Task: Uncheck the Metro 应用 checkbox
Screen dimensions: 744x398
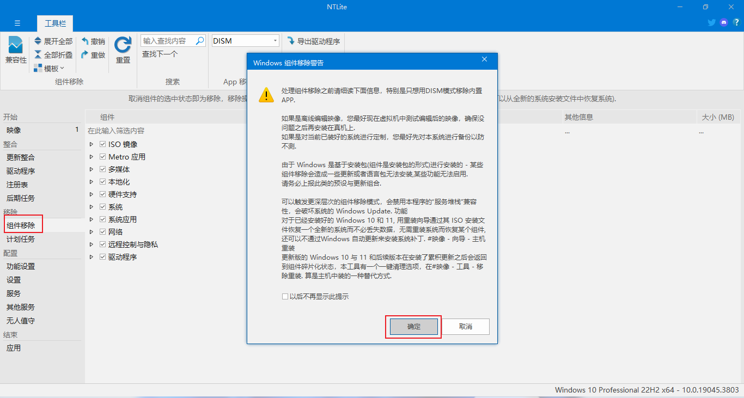Action: point(102,157)
